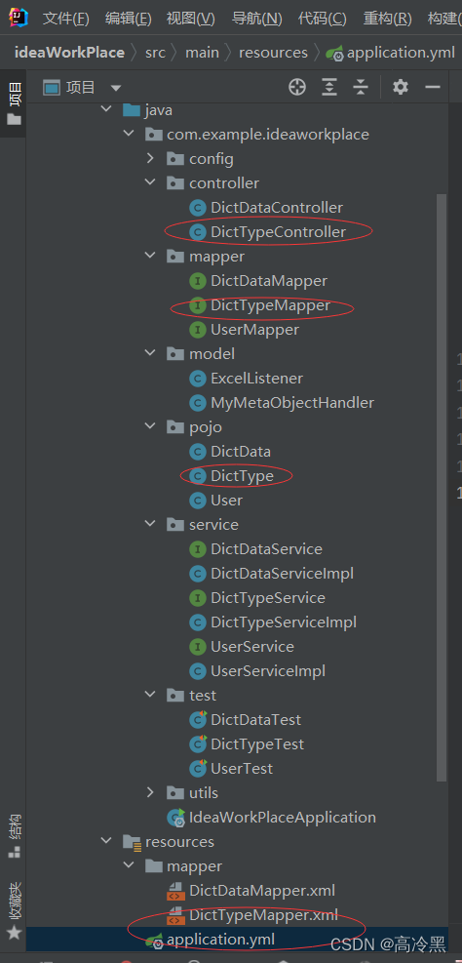Open the 编辑(E) menu

129,18
